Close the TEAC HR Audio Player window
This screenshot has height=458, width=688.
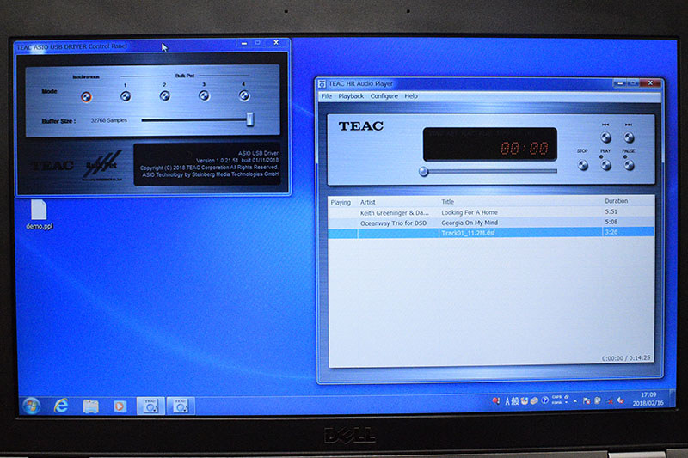(650, 82)
